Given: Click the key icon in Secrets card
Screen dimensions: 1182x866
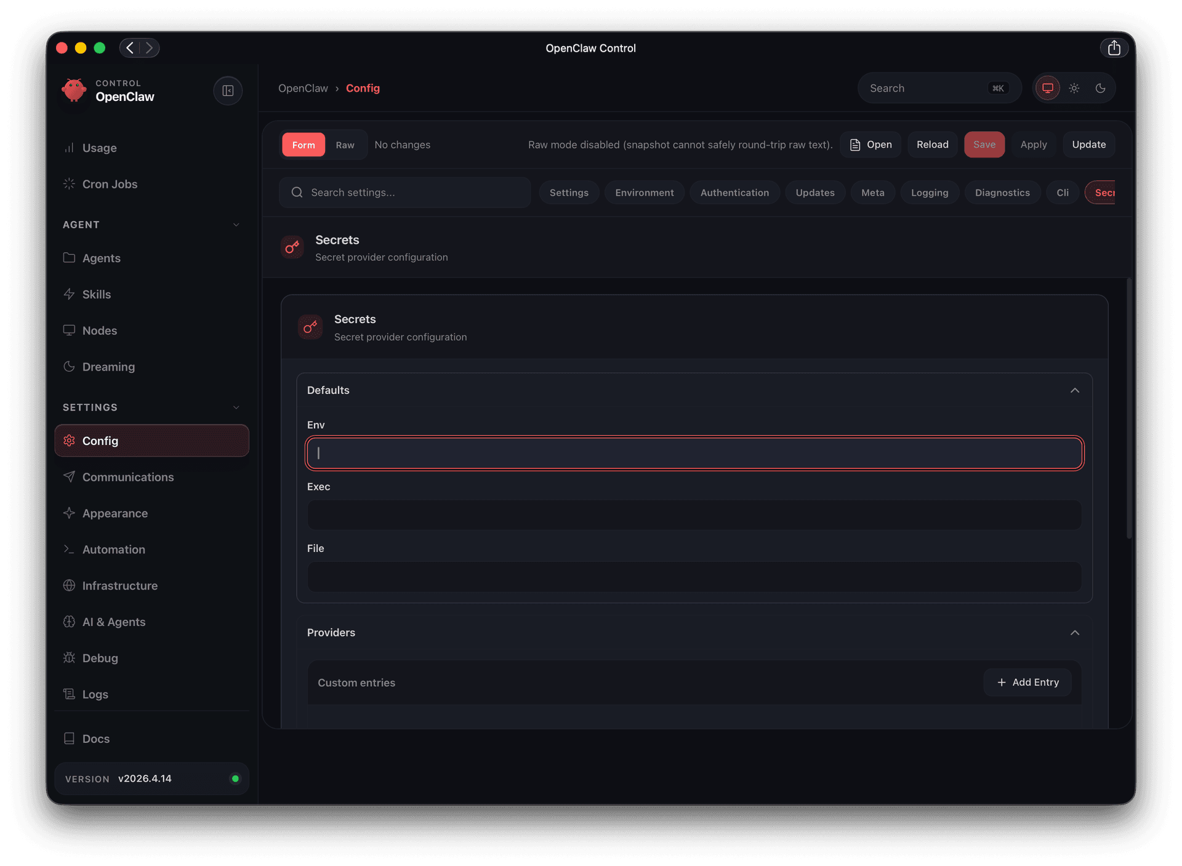Looking at the screenshot, I should click(310, 327).
